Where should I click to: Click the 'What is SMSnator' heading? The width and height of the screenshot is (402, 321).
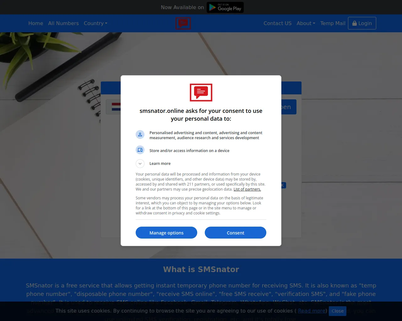[201, 269]
